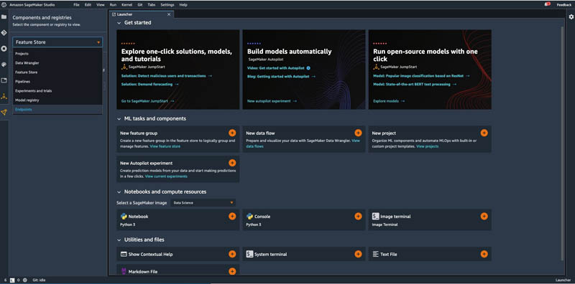Select Model registry in the dropdown list

pyautogui.click(x=57, y=100)
